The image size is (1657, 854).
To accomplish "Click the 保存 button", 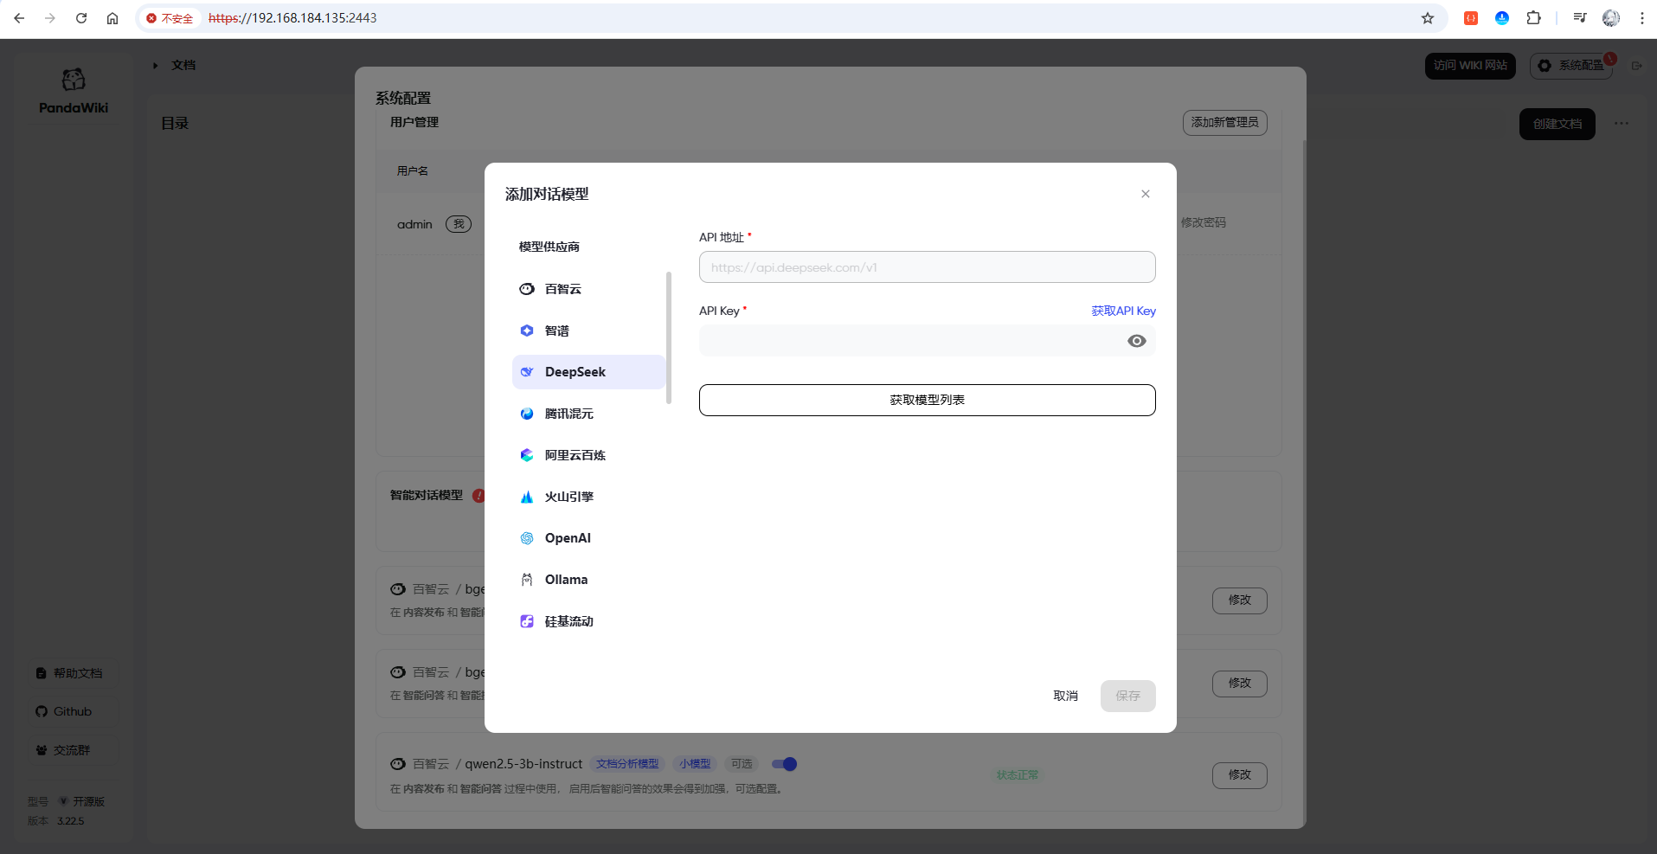I will pyautogui.click(x=1127, y=696).
